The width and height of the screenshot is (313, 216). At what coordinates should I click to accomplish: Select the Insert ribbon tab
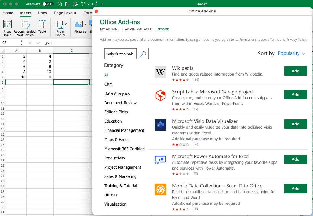pyautogui.click(x=25, y=13)
